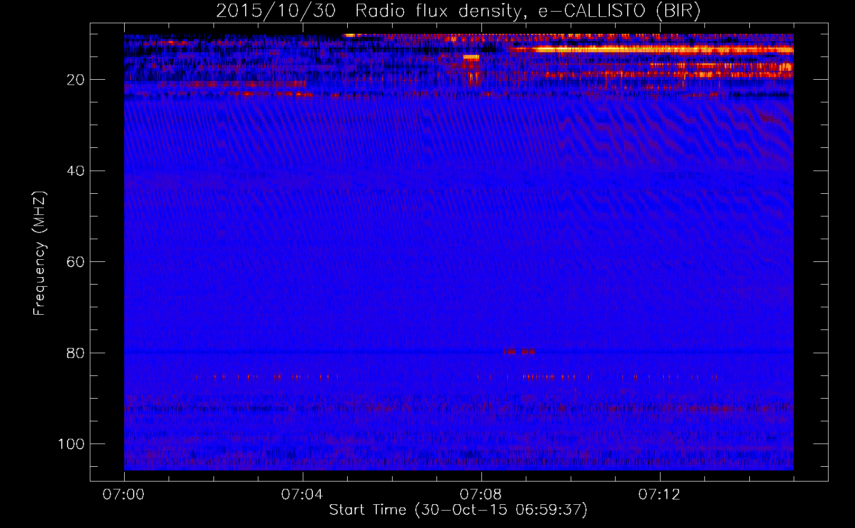Click the "60" frequency tick label

[76, 262]
